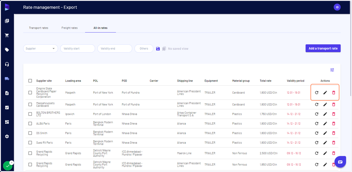Check the BOLTON BROTHERS LTD row checkbox
352x172 pixels.
tap(30, 114)
